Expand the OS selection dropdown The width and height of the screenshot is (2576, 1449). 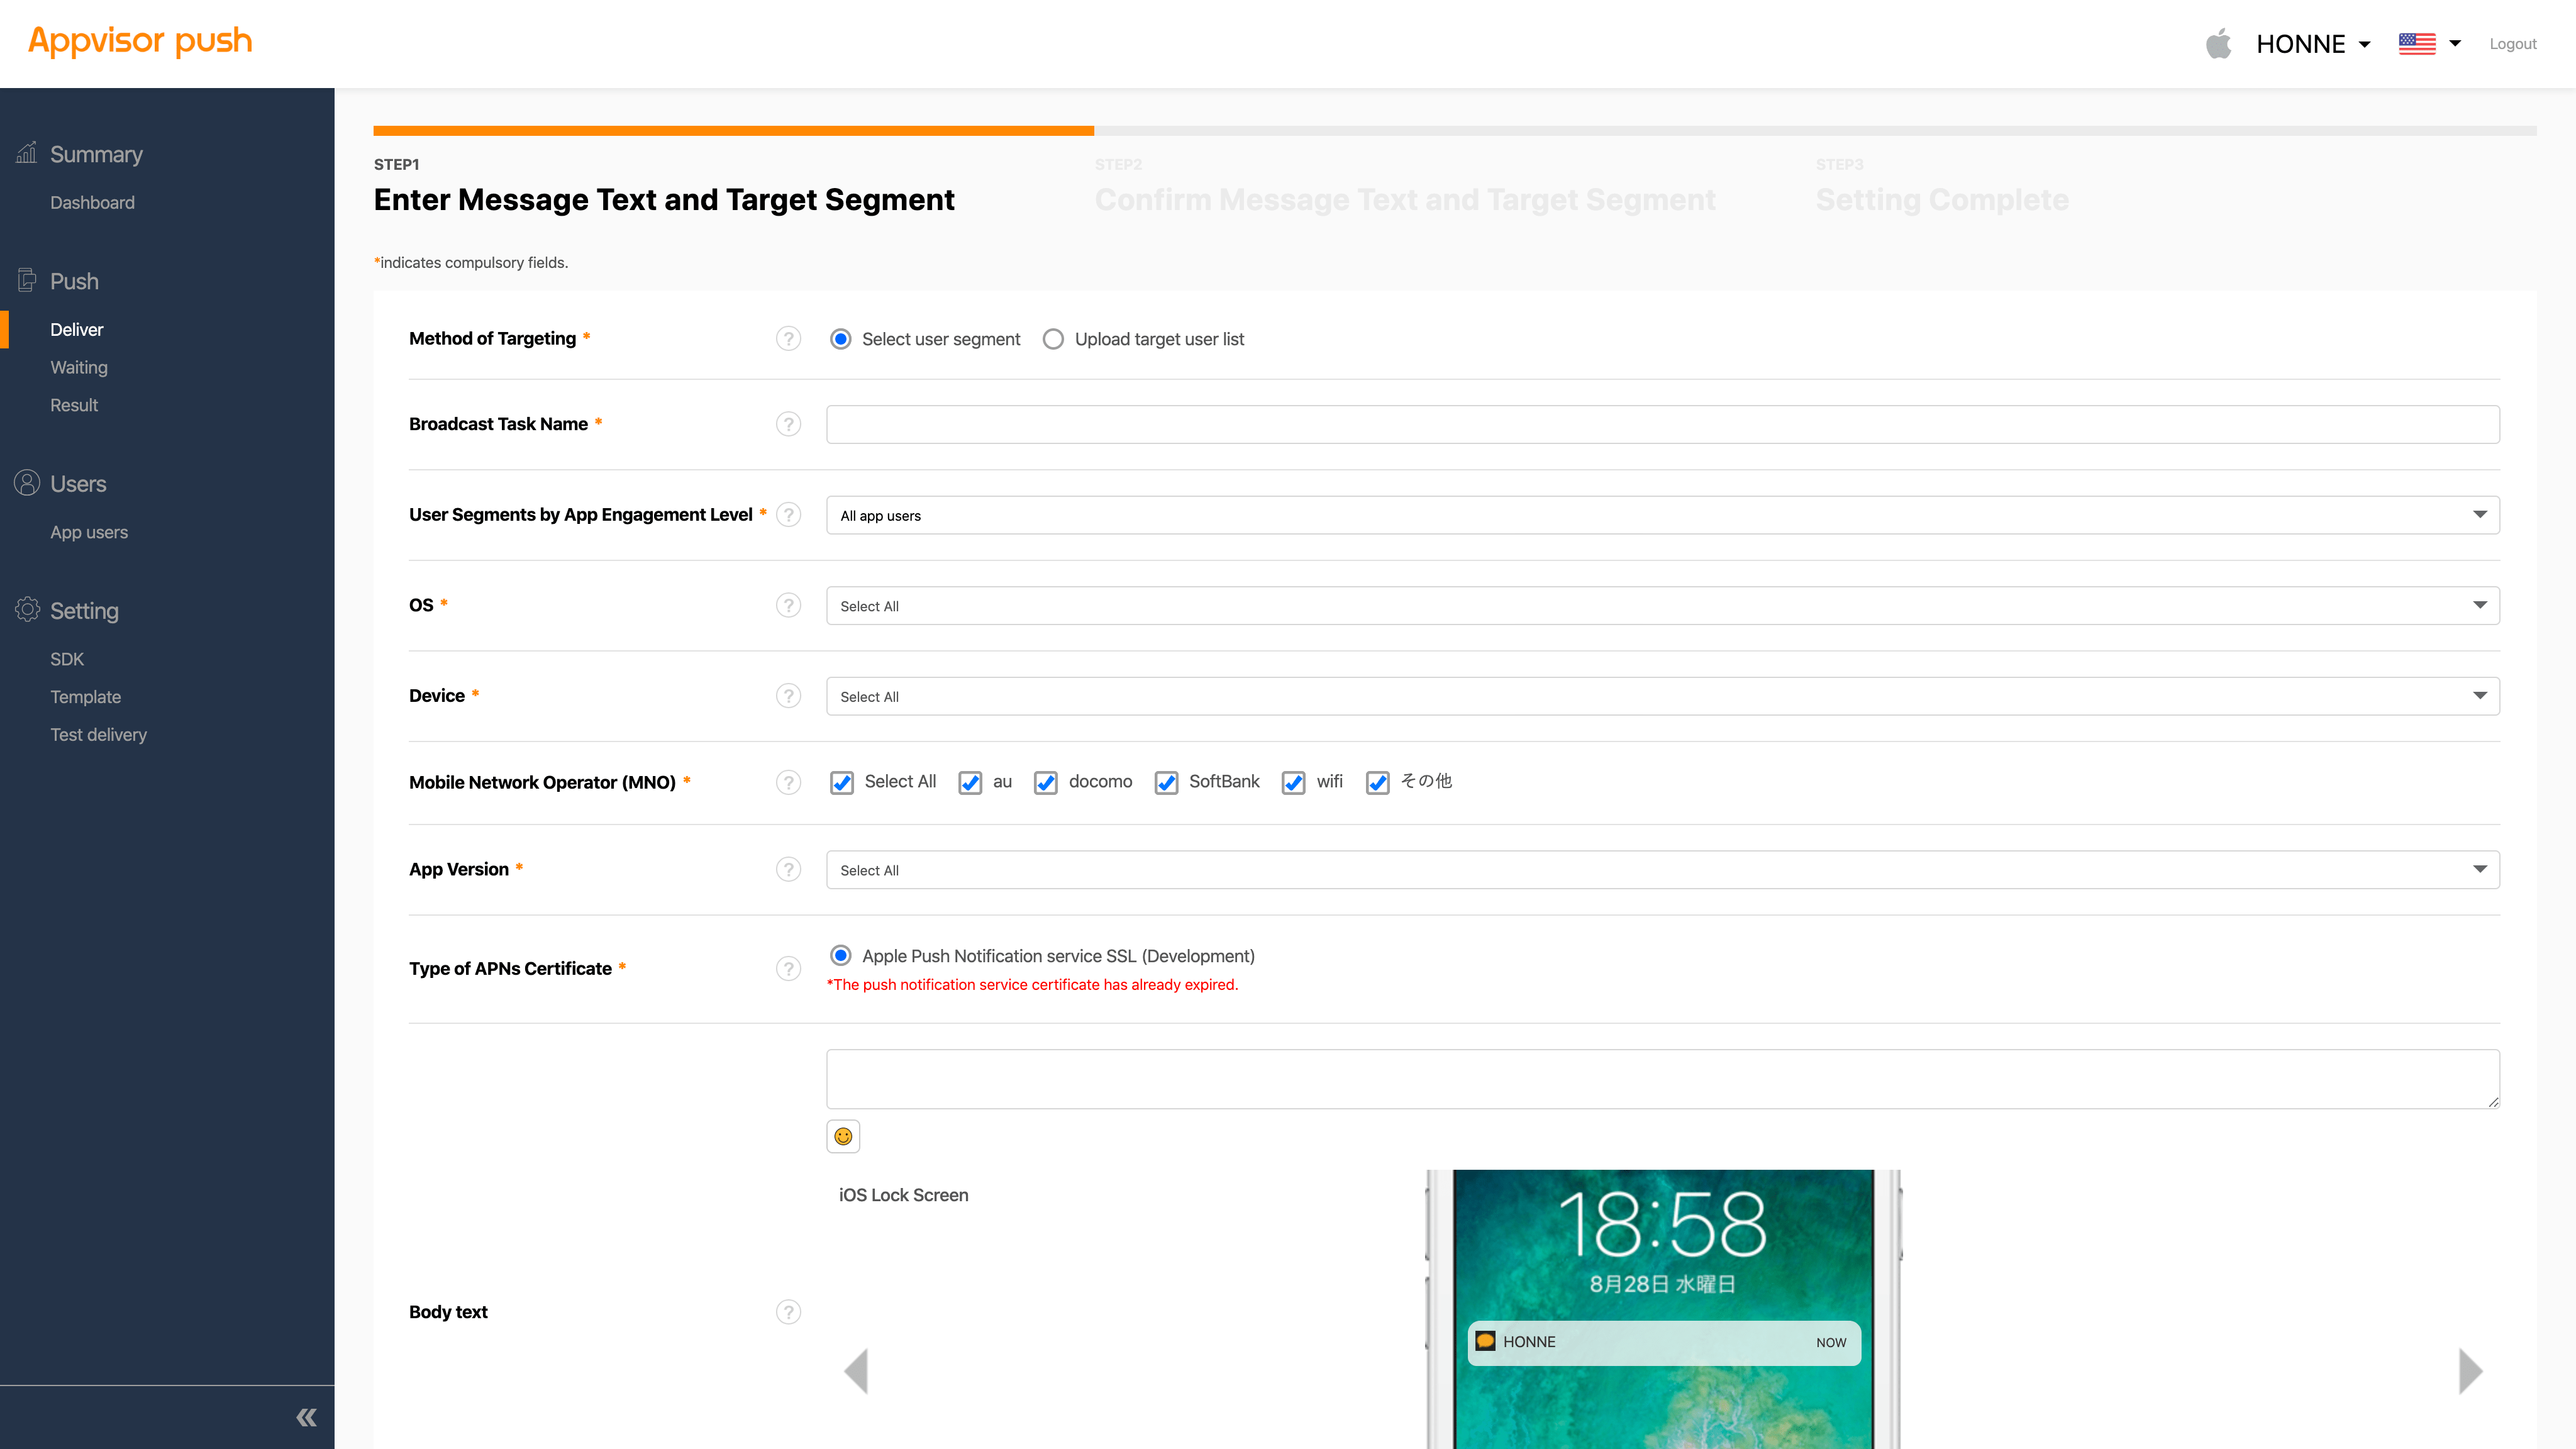point(1662,606)
